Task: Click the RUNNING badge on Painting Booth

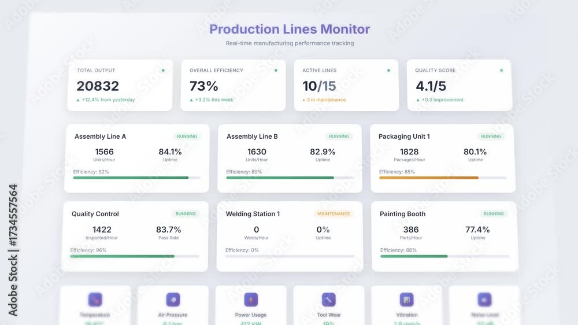Action: pyautogui.click(x=494, y=214)
